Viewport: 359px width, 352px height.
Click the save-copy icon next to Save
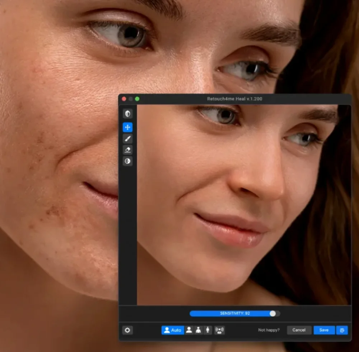pos(342,330)
